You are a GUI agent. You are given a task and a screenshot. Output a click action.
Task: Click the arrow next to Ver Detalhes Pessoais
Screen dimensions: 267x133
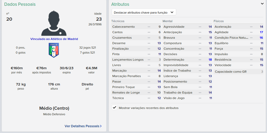pos(101,126)
